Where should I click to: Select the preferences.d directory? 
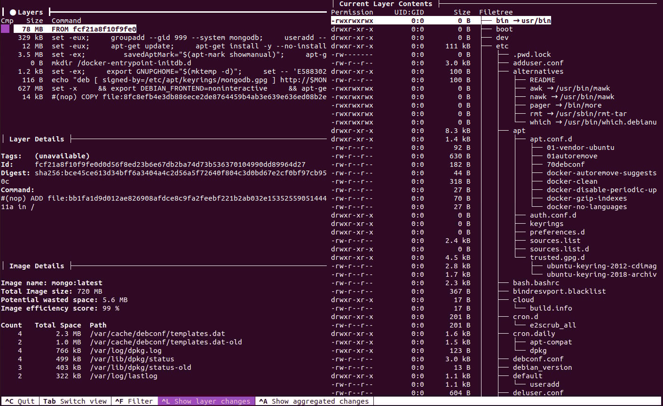tap(557, 232)
